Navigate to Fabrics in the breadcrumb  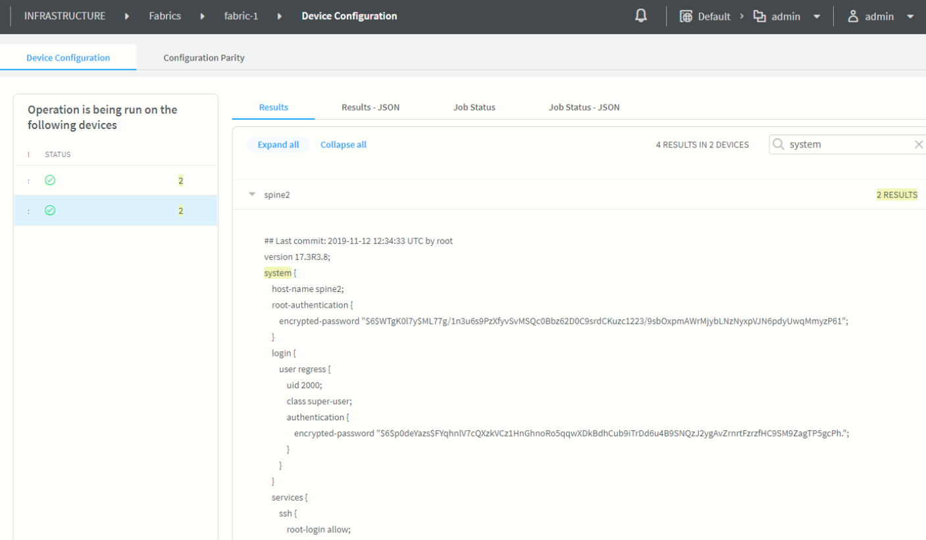click(x=165, y=16)
